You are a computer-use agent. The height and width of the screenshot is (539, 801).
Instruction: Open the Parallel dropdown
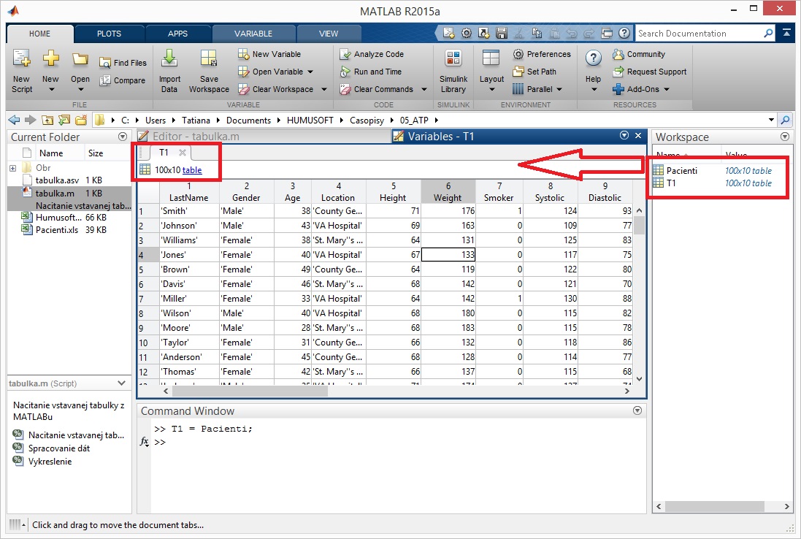(x=559, y=89)
